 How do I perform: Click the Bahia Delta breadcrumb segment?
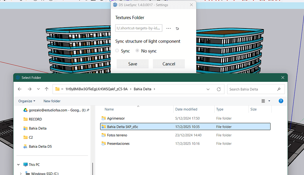coord(142,89)
